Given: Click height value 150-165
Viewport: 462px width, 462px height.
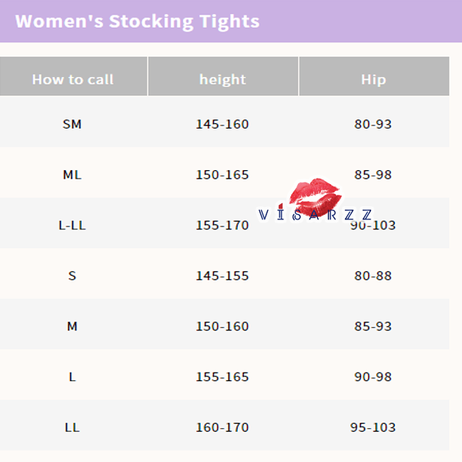Looking at the screenshot, I should coord(223,175).
